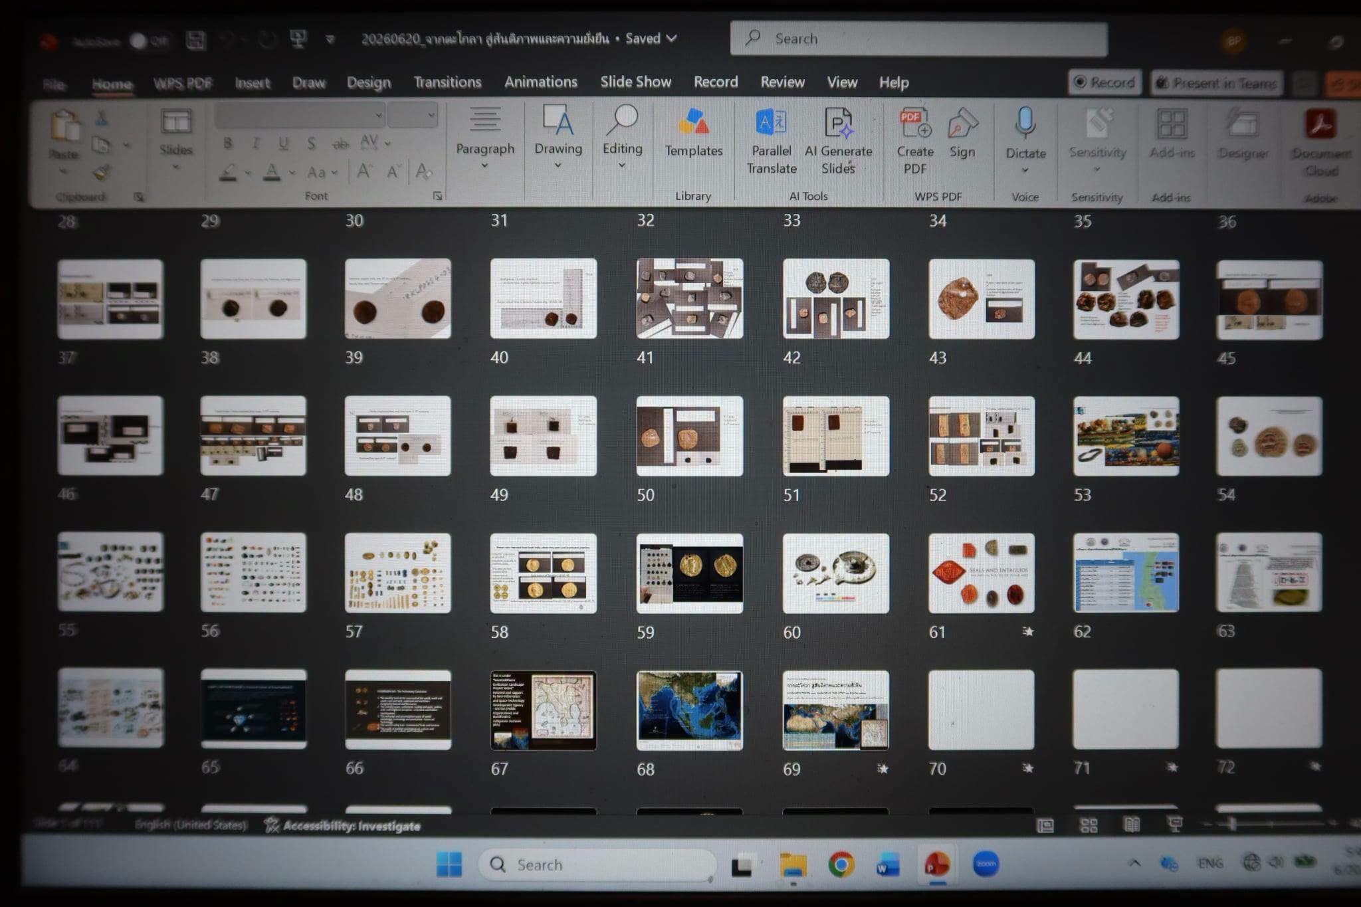Image resolution: width=1361 pixels, height=907 pixels.
Task: Adjust the zoom slider handle
Action: (1233, 824)
